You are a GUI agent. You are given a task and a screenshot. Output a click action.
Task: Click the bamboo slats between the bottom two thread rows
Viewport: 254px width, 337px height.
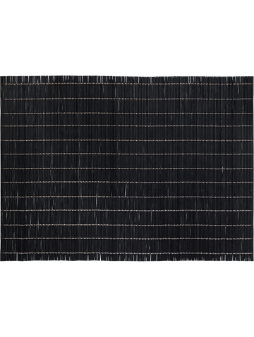tap(127, 246)
